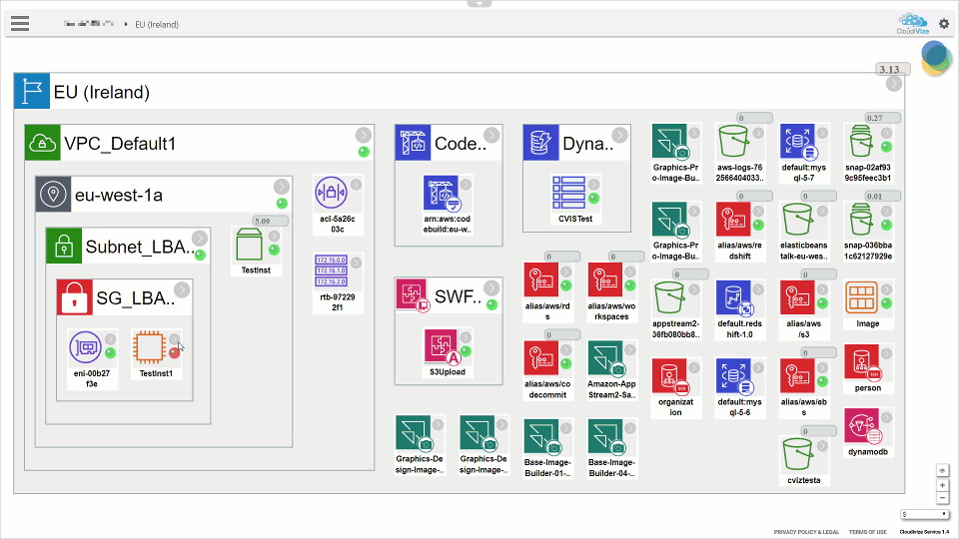Screen dimensions: 959x539
Task: Select the TestInst volume icon
Action: [249, 245]
